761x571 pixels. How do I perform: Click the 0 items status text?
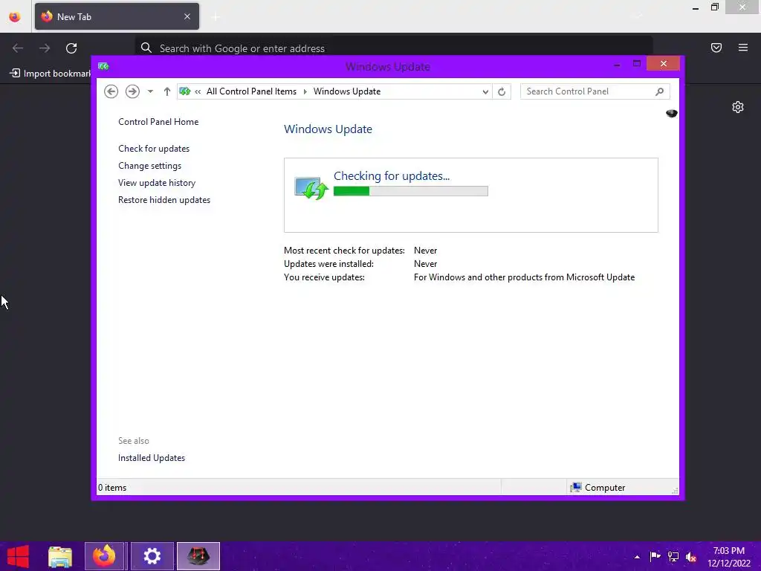tap(112, 488)
